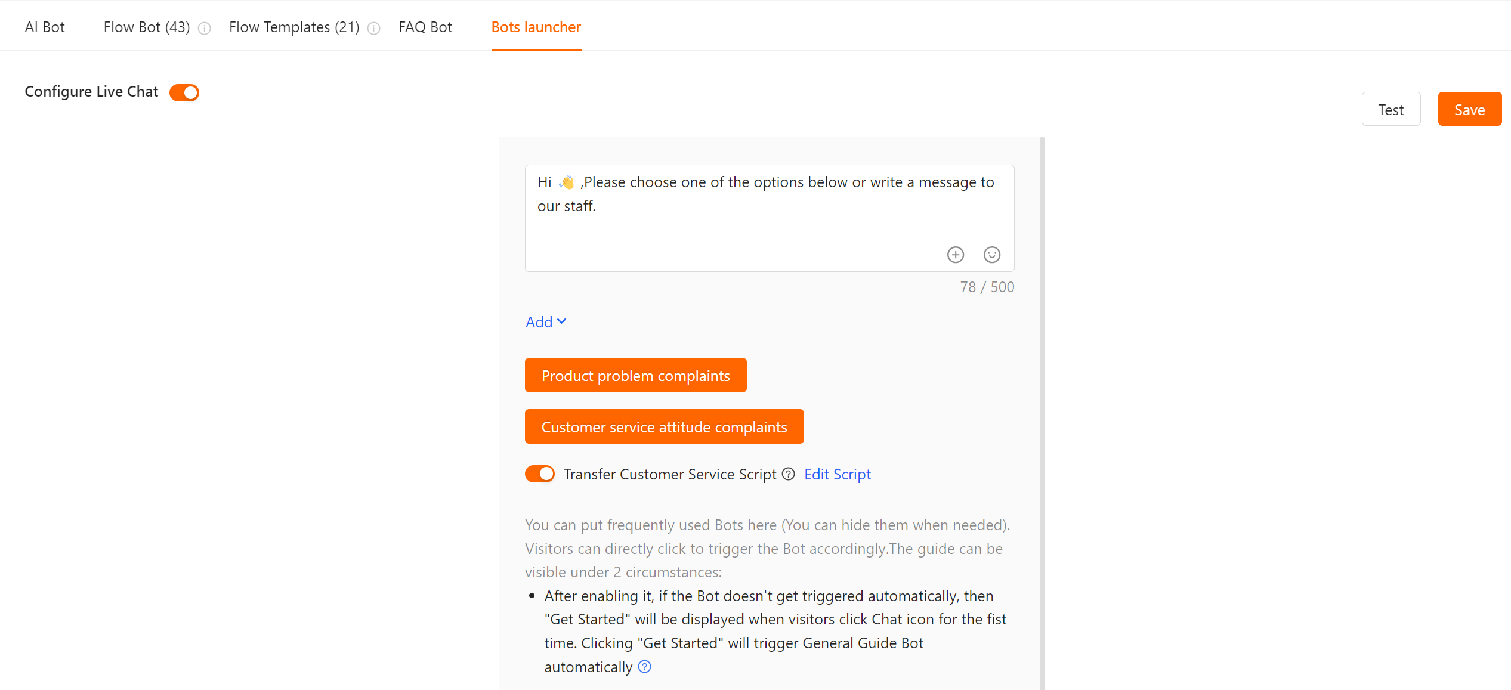Viewport: 1511px width, 690px height.
Task: Open the AI Bot tab
Action: pyautogui.click(x=45, y=27)
